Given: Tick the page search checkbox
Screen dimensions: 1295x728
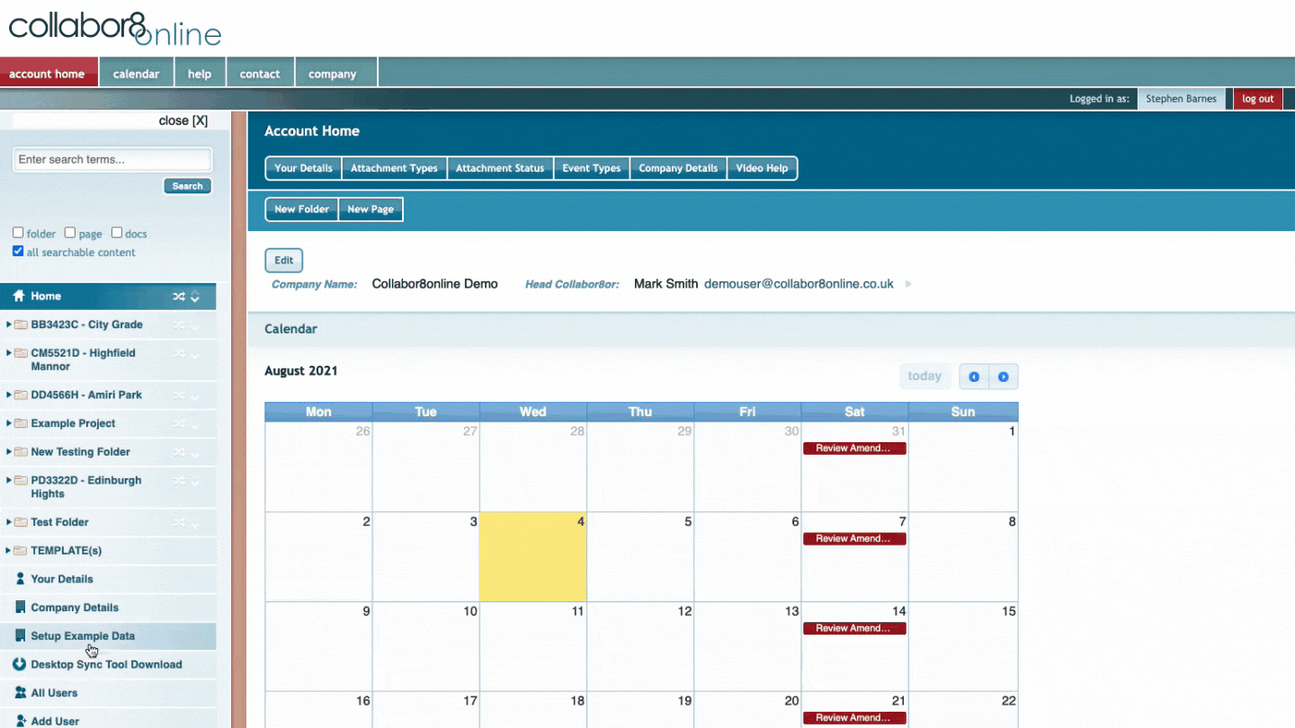Looking at the screenshot, I should point(70,233).
